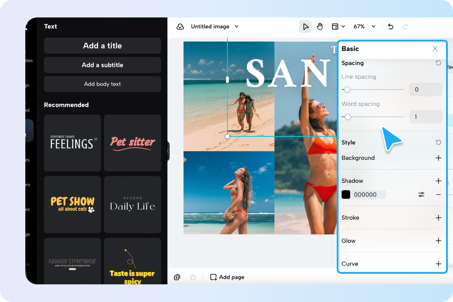Image resolution: width=453 pixels, height=302 pixels.
Task: Redo the last undone action
Action: pyautogui.click(x=405, y=27)
